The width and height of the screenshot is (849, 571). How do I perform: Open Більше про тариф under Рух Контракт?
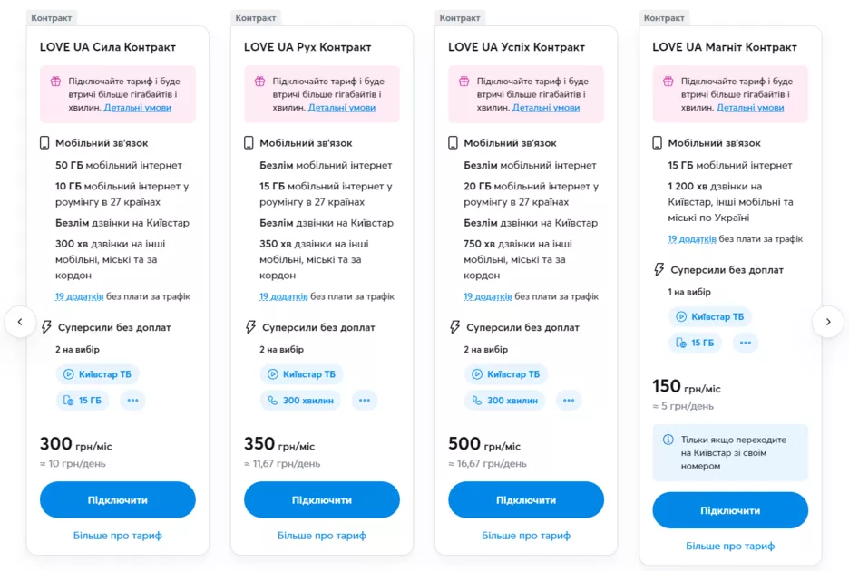321,536
